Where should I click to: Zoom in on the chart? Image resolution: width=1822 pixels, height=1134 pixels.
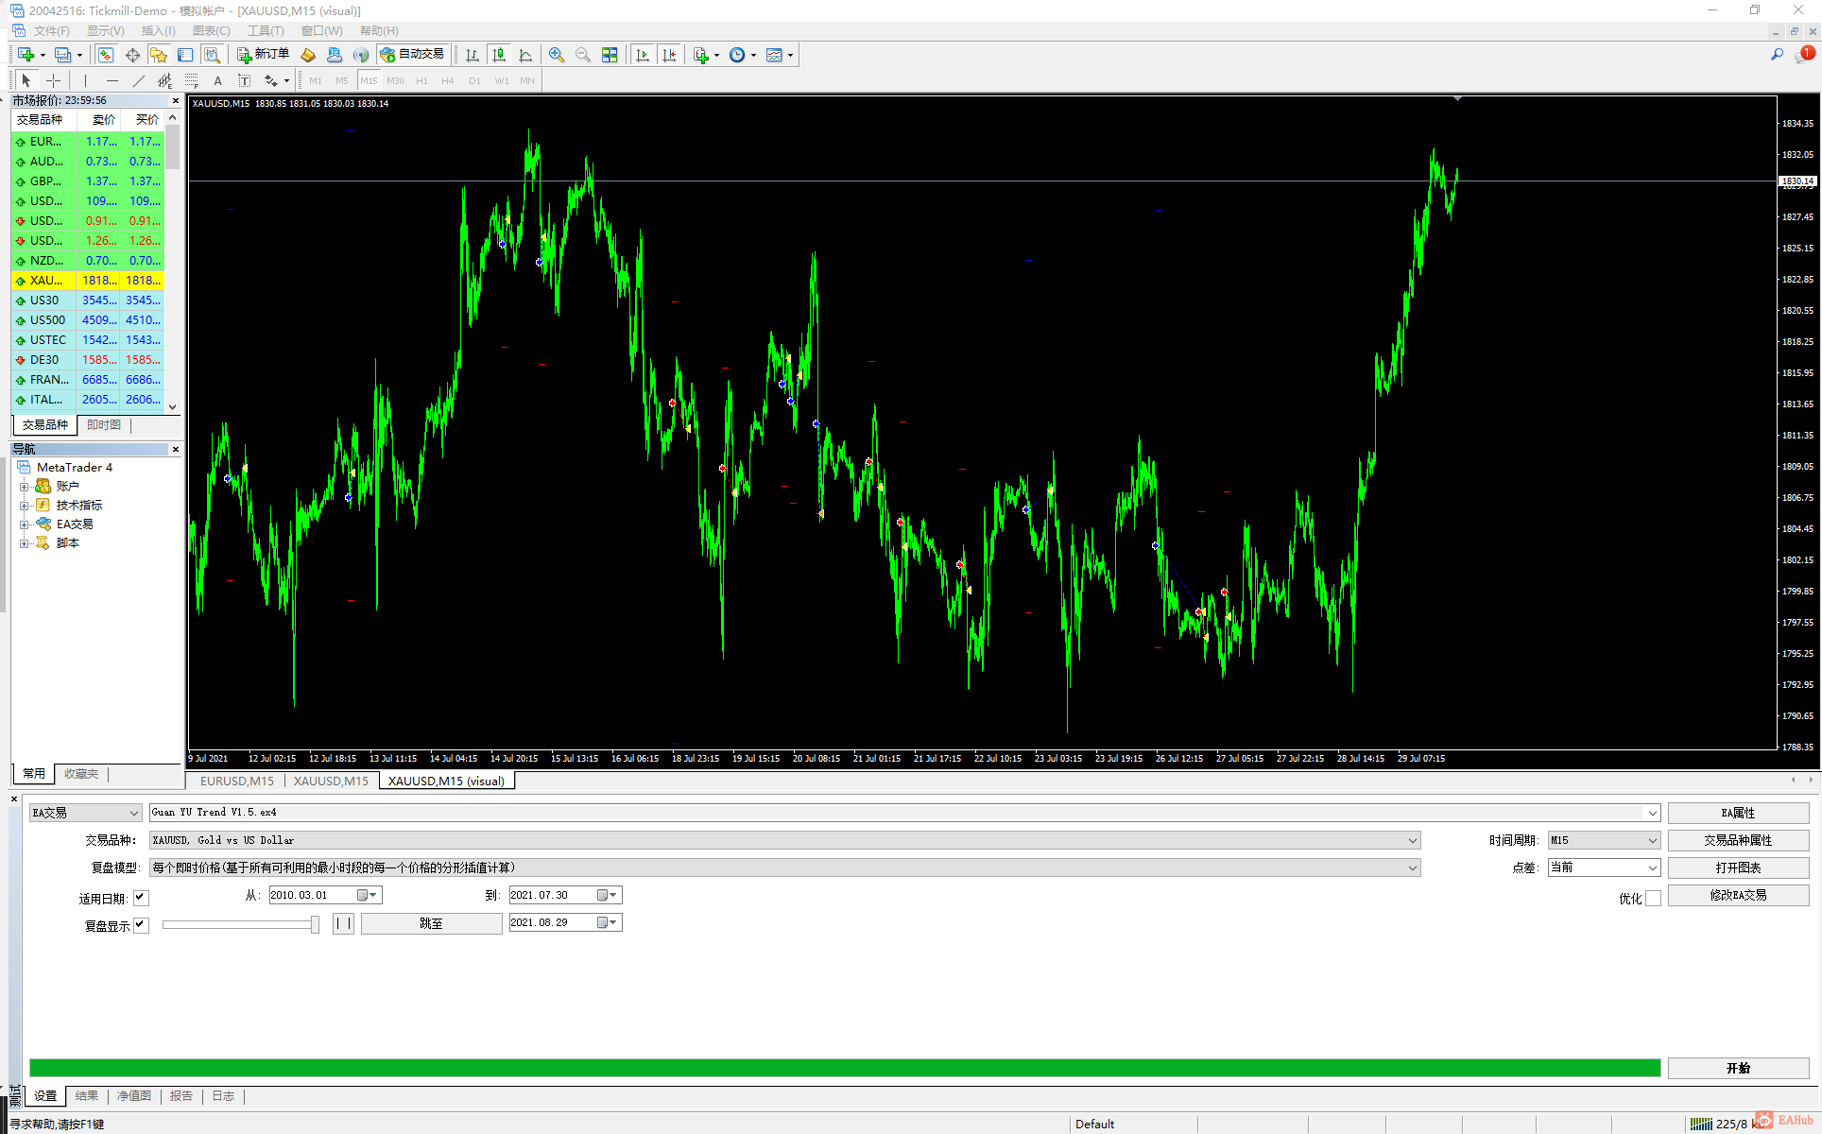click(557, 55)
